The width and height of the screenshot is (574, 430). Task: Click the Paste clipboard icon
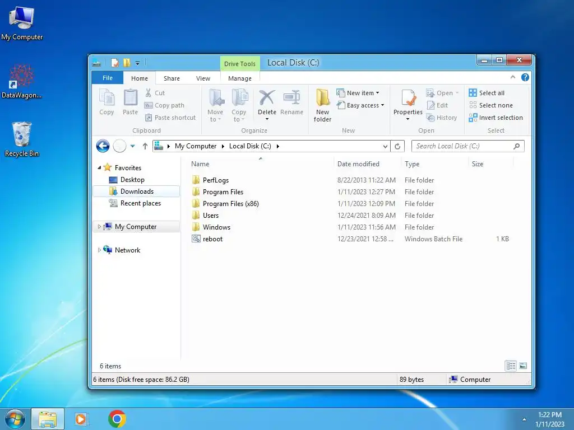130,98
